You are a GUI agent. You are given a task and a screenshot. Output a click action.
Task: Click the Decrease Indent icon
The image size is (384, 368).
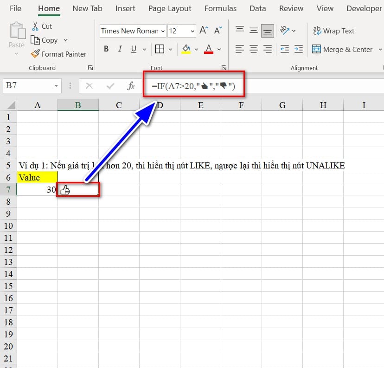click(x=285, y=49)
